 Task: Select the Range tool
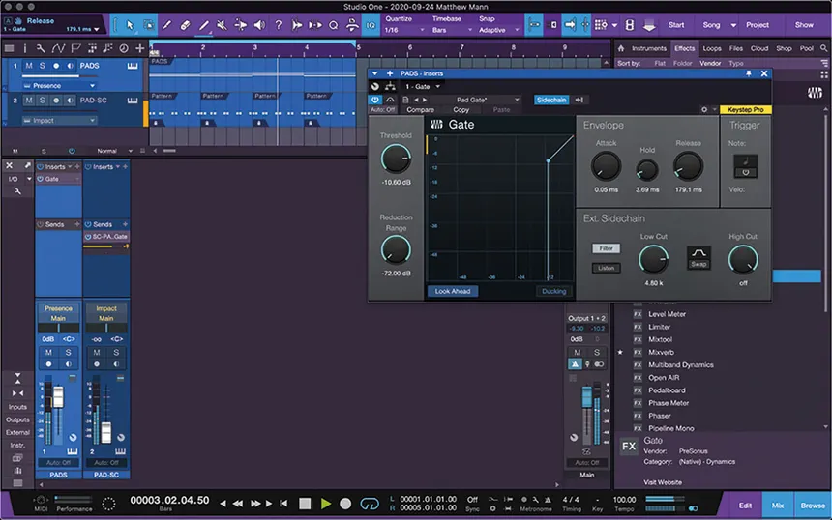click(149, 25)
